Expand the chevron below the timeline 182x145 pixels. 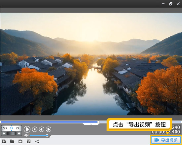[x=91, y=124]
